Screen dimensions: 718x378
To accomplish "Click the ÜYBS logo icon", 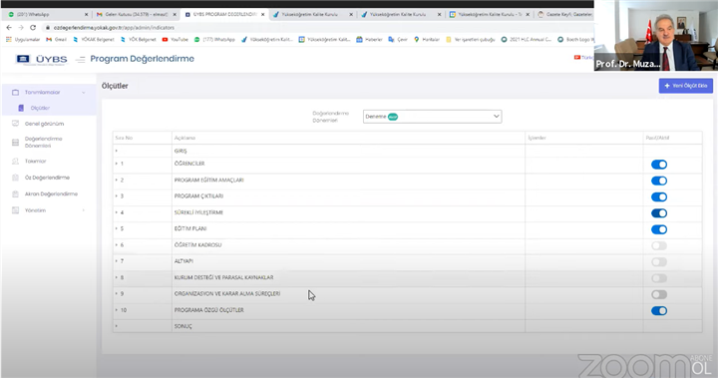I will click(23, 59).
